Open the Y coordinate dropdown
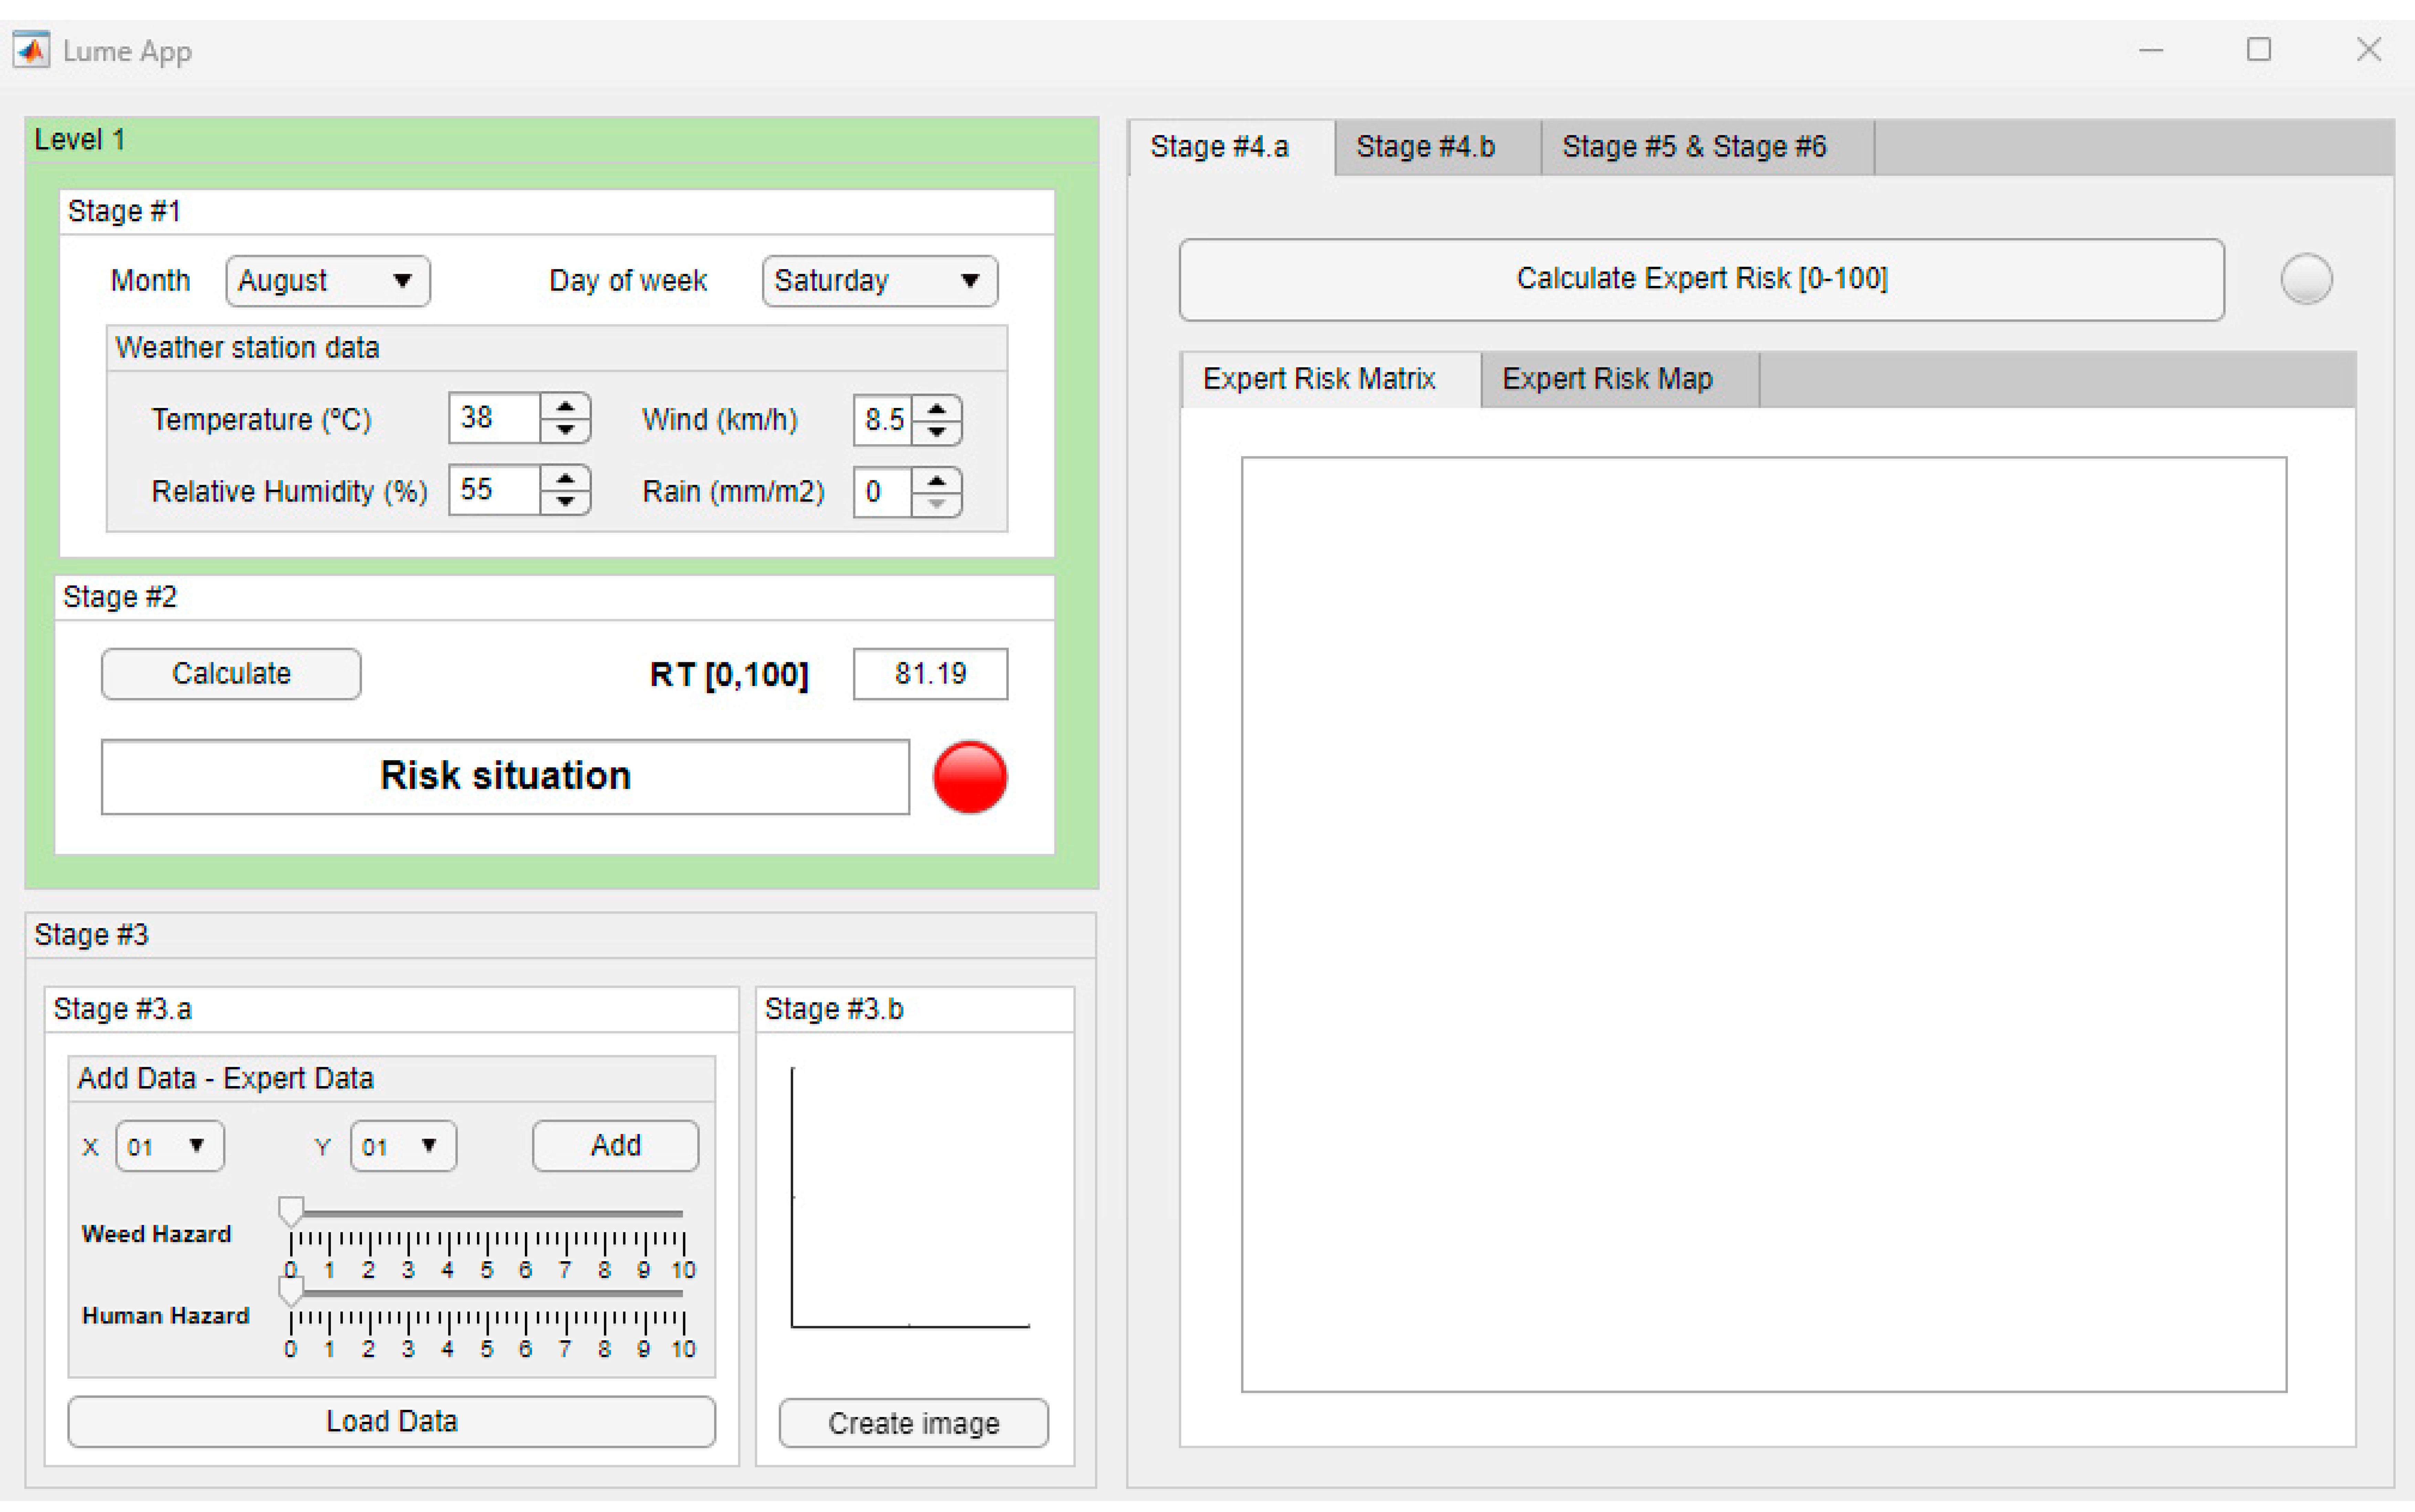The width and height of the screenshot is (2415, 1512). click(x=403, y=1146)
